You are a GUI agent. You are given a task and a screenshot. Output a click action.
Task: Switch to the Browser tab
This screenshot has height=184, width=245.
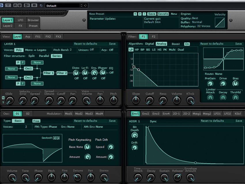(x=33, y=20)
